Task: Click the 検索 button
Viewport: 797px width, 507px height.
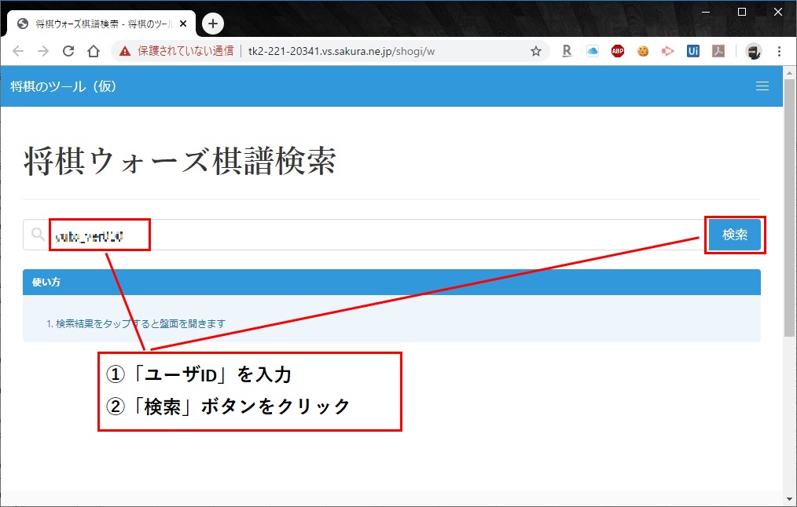Action: tap(734, 235)
